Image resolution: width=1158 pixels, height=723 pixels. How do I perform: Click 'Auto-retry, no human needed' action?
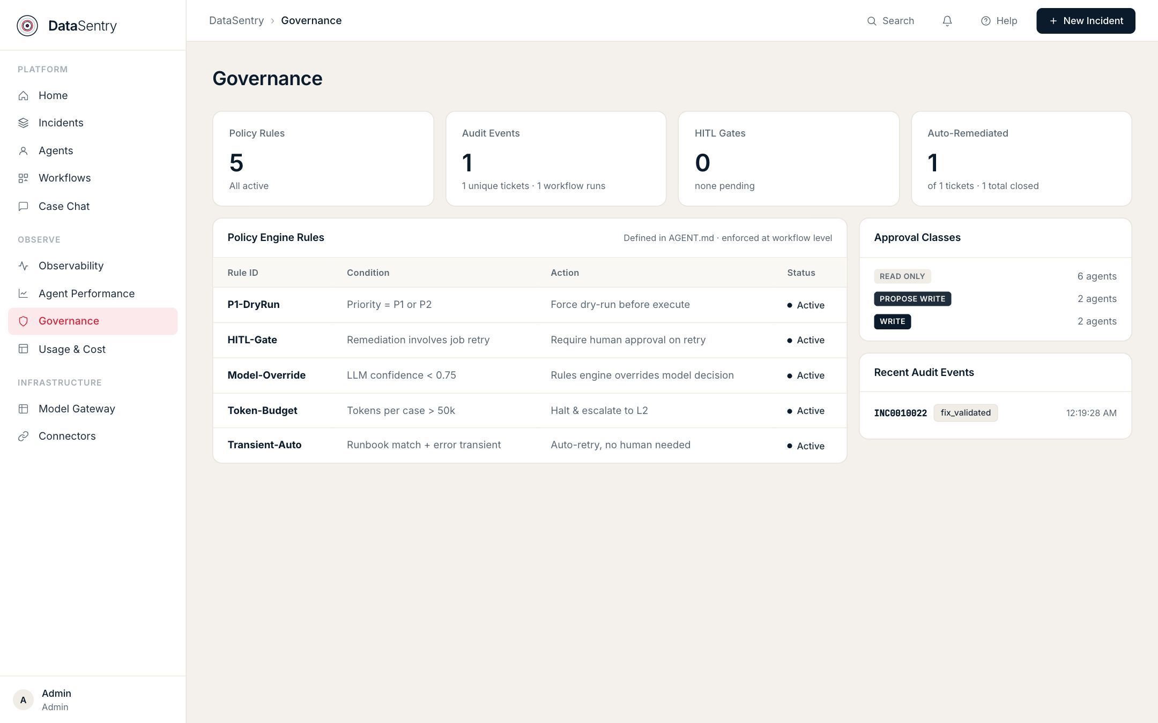(620, 445)
